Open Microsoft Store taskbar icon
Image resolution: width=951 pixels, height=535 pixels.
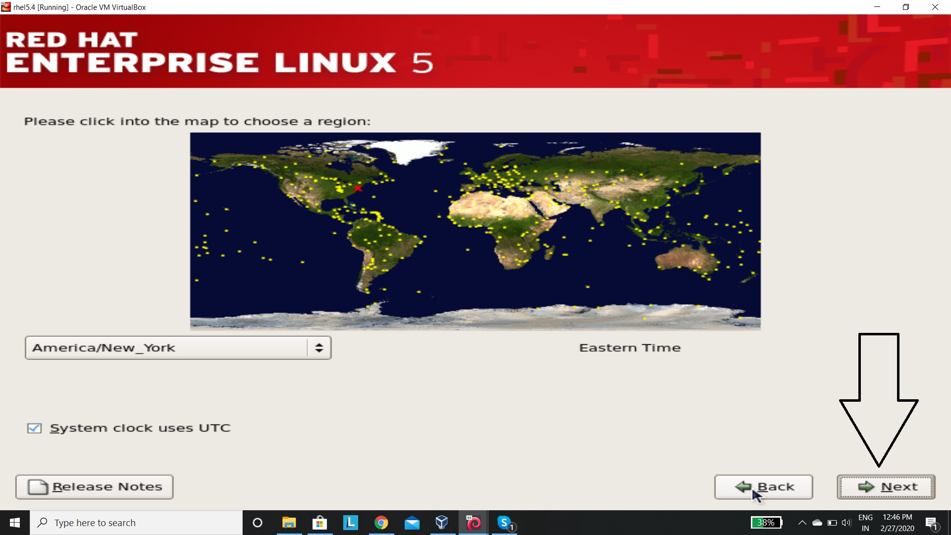(319, 523)
